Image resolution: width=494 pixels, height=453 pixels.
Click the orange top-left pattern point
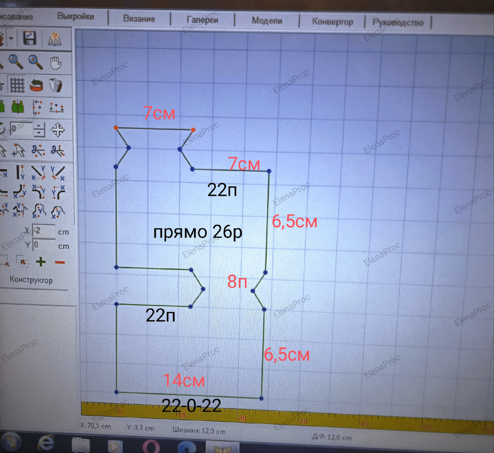coord(116,128)
